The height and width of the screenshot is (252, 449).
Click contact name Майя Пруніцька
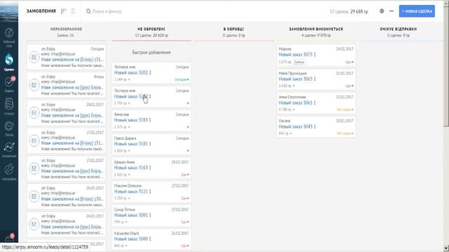293,73
